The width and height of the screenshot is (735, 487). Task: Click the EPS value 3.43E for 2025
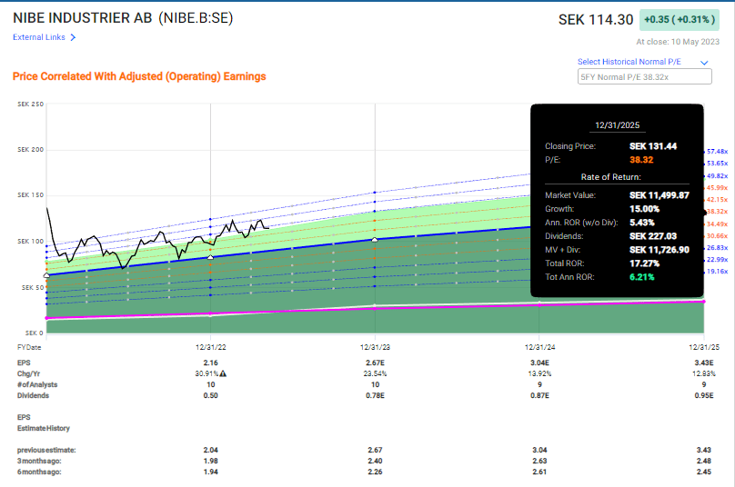point(703,363)
